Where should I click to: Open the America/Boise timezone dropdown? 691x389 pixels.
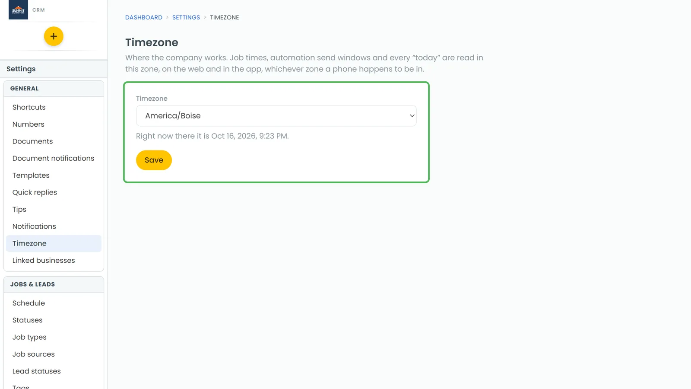click(276, 116)
